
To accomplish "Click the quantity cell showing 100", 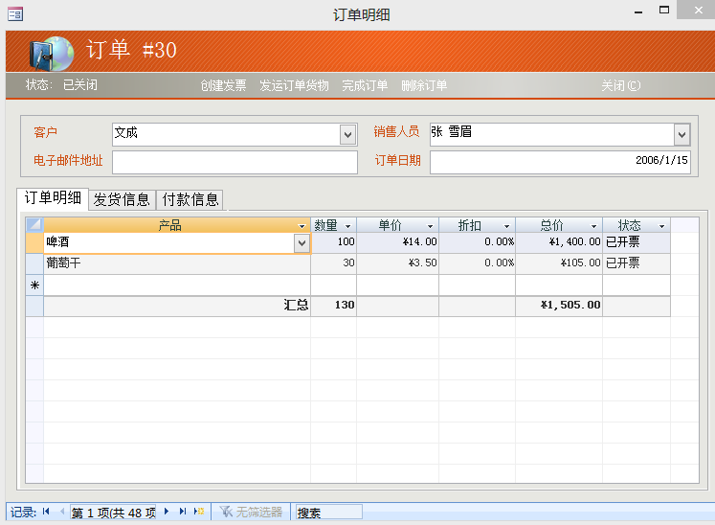I will click(x=334, y=243).
